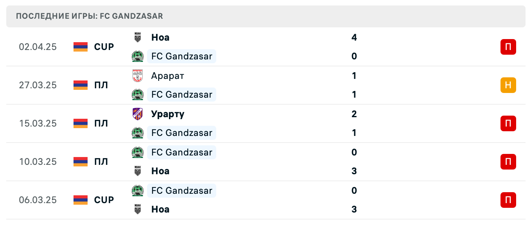Open the CUP competition entry from 06.03.25
531x225 pixels.
[103, 200]
